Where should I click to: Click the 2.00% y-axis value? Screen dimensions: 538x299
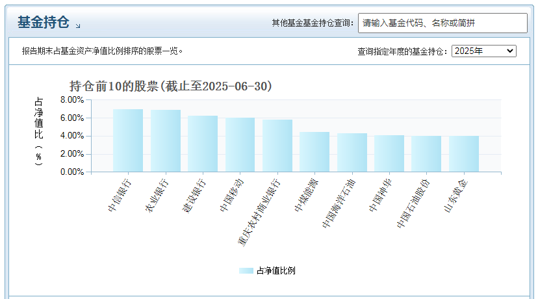(x=72, y=154)
